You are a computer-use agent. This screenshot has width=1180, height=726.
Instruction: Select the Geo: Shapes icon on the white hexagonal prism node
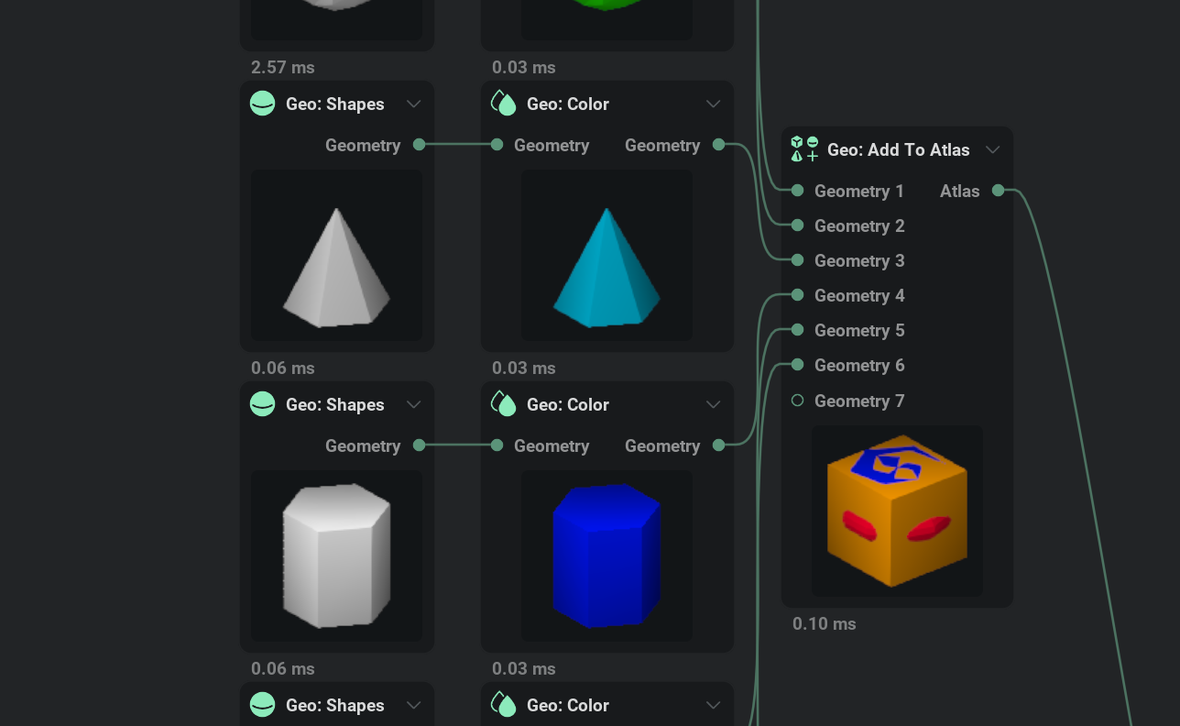[x=263, y=404]
